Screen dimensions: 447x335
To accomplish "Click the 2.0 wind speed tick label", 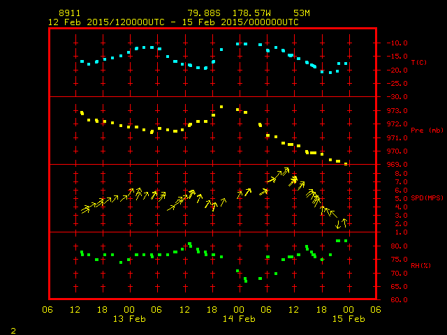I will tap(401, 224).
